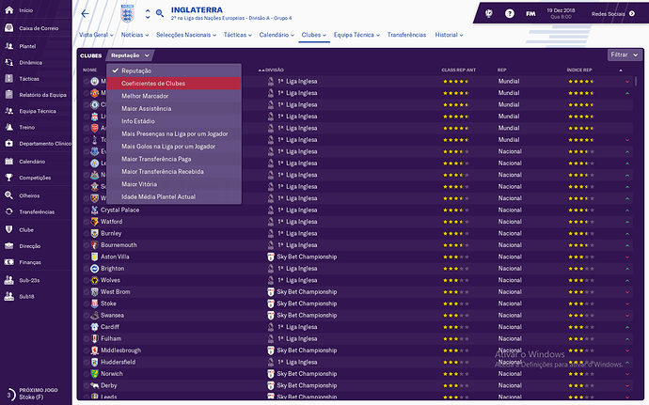Click the help question mark icon
Screen dimensions: 649x405
[x=510, y=14]
